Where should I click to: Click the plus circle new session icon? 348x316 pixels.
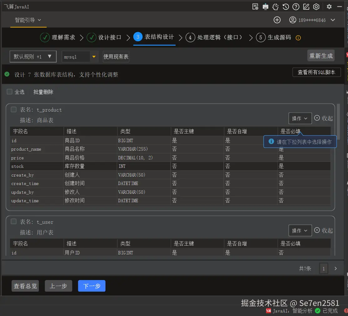pyautogui.click(x=277, y=20)
